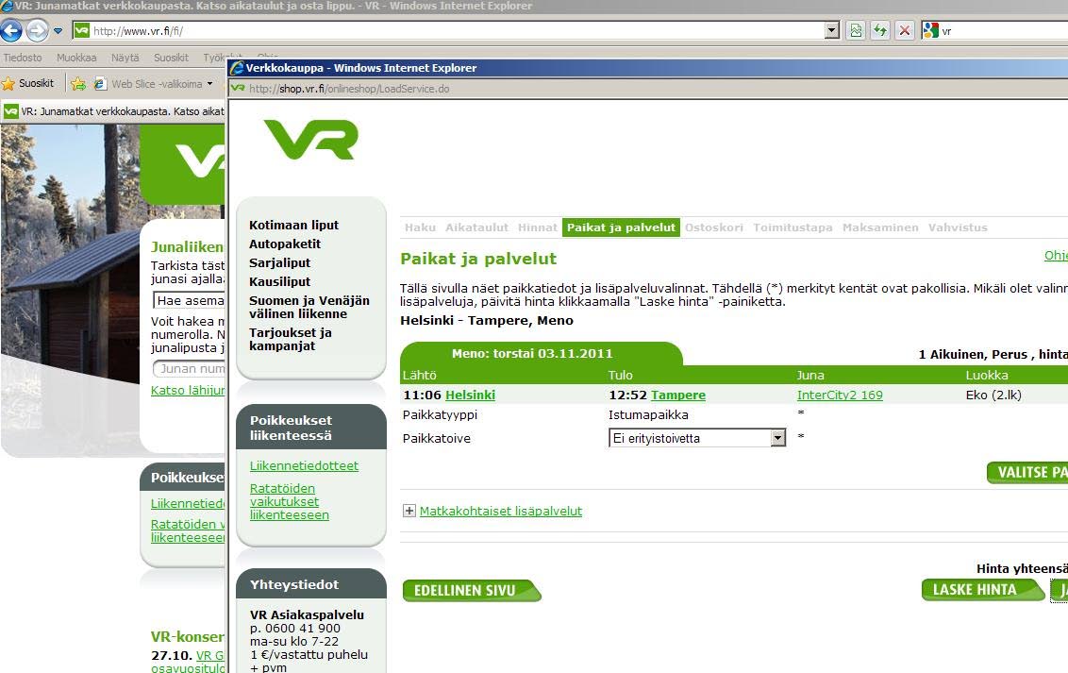Image resolution: width=1068 pixels, height=673 pixels.
Task: Select the Ostoskori step tab
Action: pyautogui.click(x=714, y=227)
